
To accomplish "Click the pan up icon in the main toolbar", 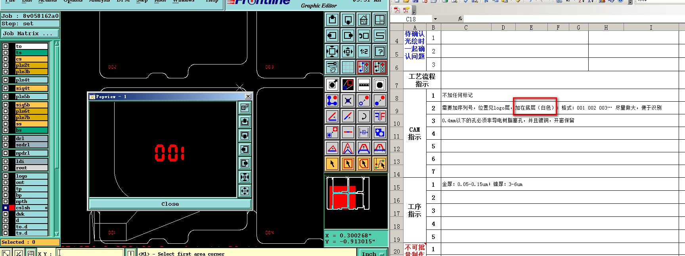I will [x=332, y=20].
